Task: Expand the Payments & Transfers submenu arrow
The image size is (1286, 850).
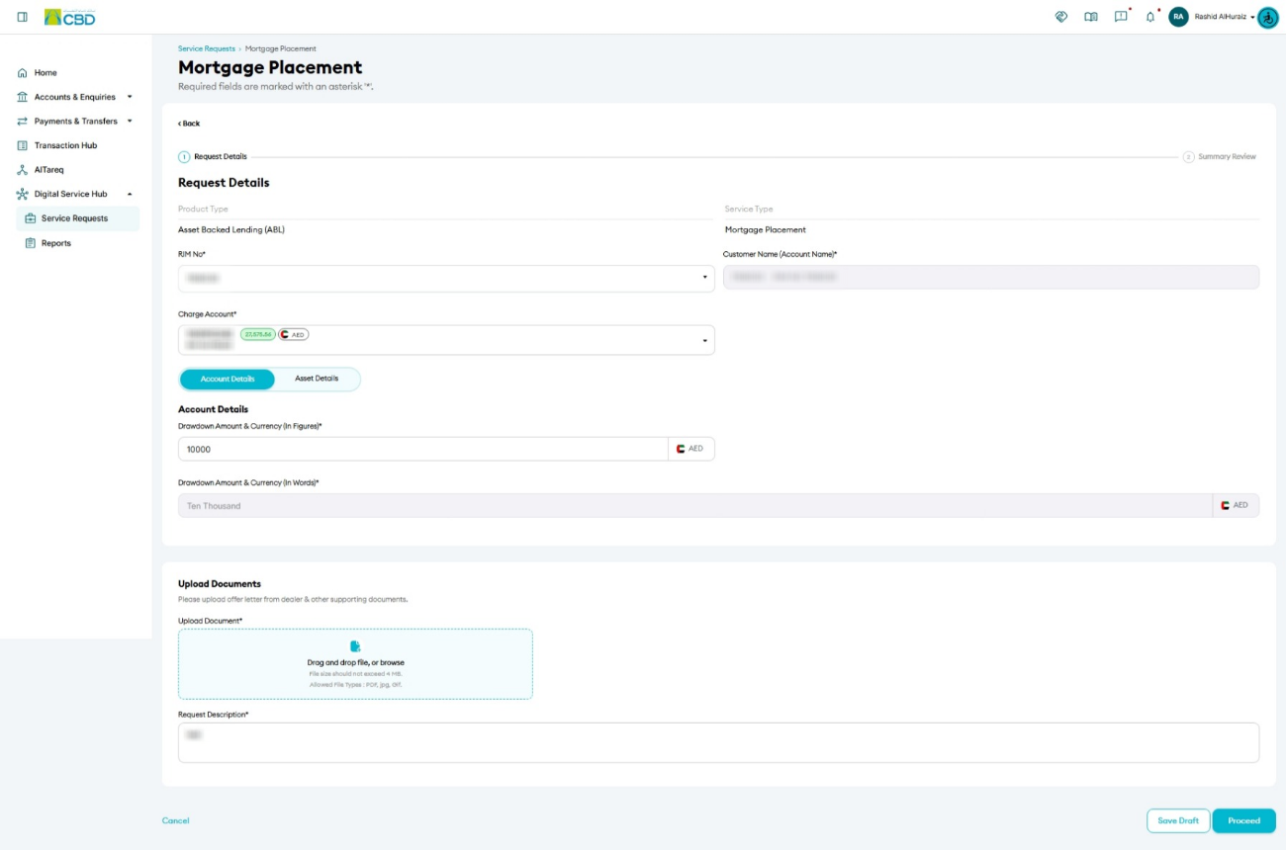Action: coord(130,122)
